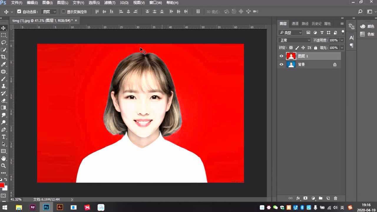Select the Eyedropper tool
Image resolution: width=377 pixels, height=212 pixels.
point(4,64)
